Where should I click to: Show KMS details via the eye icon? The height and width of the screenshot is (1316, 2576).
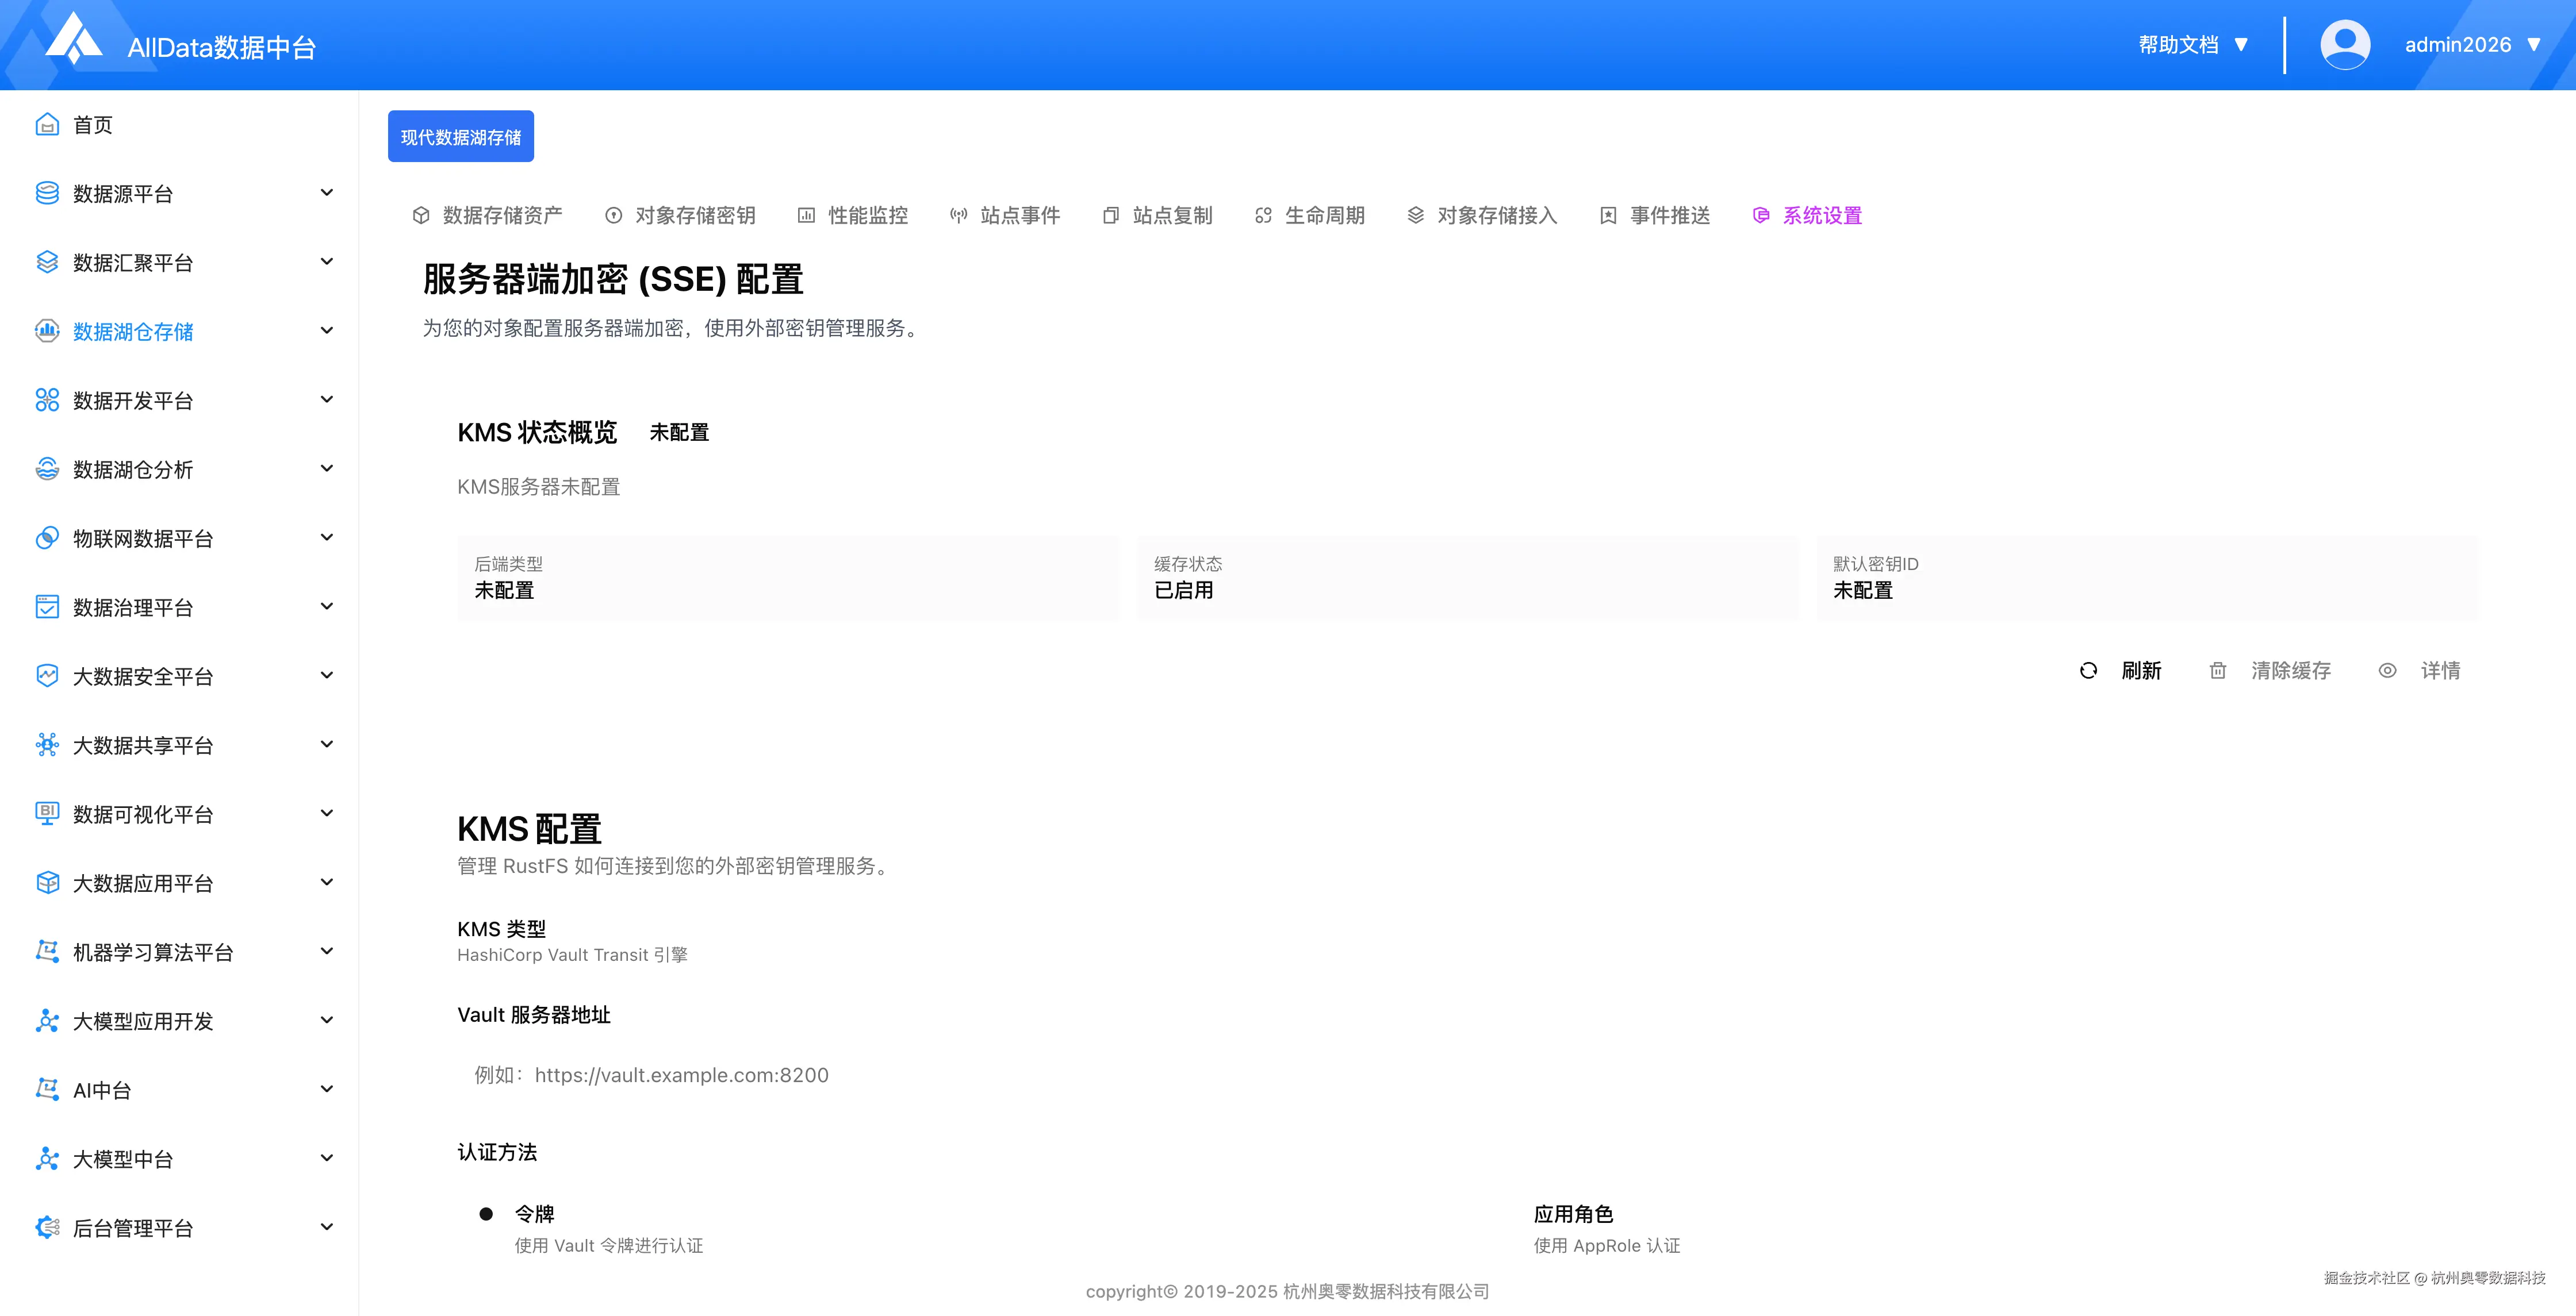pyautogui.click(x=2387, y=671)
